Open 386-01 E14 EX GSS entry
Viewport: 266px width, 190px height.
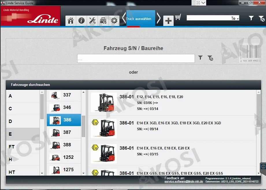pyautogui.click(x=172, y=171)
